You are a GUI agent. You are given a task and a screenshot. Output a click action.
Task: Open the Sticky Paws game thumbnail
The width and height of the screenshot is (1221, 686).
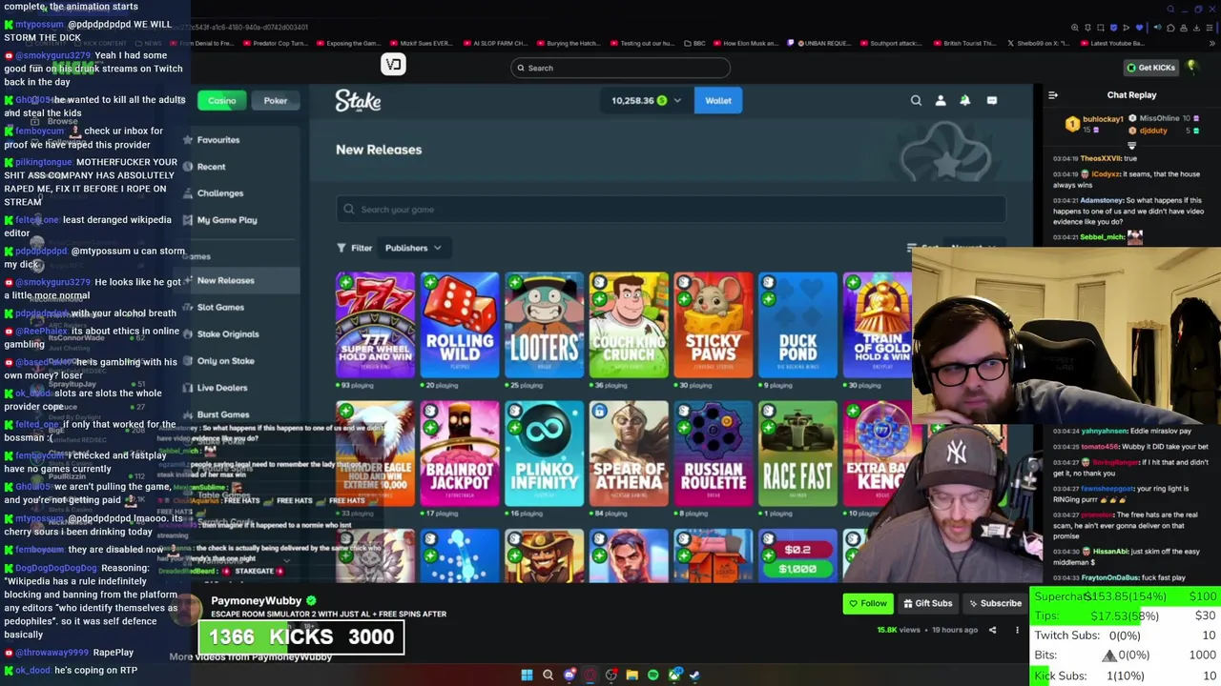(x=714, y=325)
